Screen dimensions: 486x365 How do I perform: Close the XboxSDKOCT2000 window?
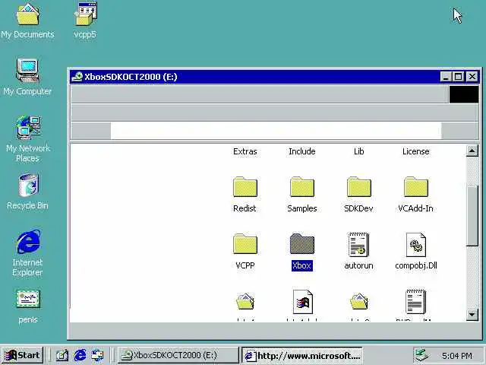(x=472, y=76)
